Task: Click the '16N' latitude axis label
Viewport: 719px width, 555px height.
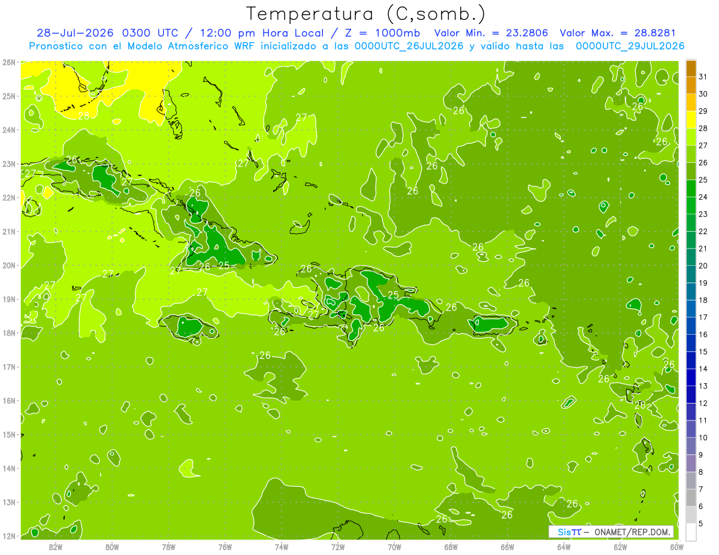Action: 9,401
